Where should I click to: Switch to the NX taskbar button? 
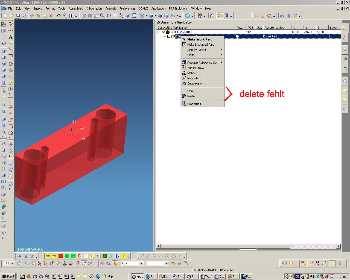[x=137, y=276]
